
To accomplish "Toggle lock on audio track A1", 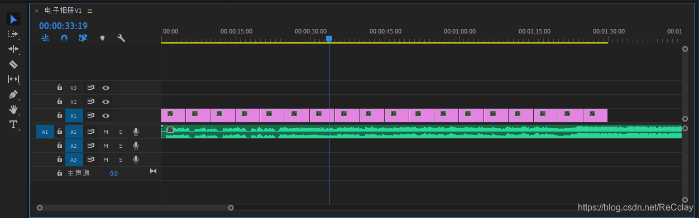I will tap(59, 132).
